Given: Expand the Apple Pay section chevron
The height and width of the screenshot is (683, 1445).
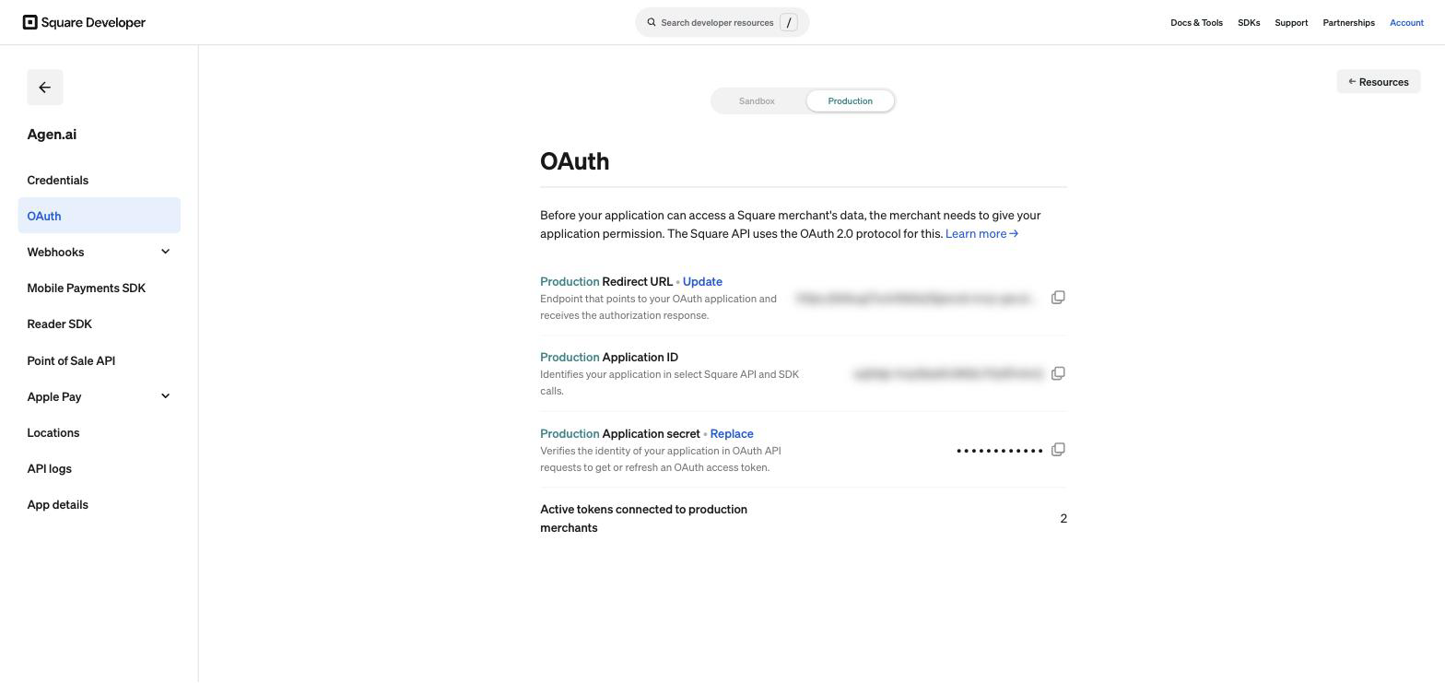Looking at the screenshot, I should tap(165, 396).
